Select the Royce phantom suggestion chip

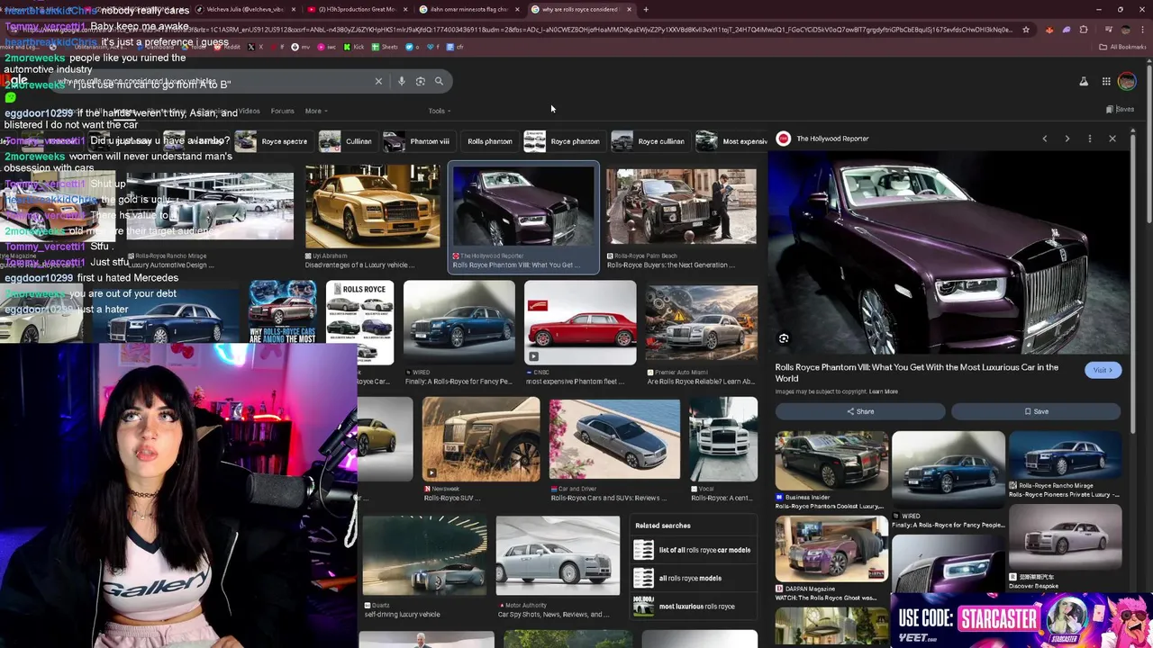tap(562, 141)
